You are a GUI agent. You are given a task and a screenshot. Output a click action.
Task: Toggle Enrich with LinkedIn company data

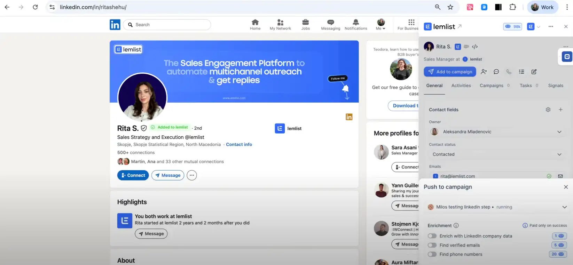(x=432, y=236)
